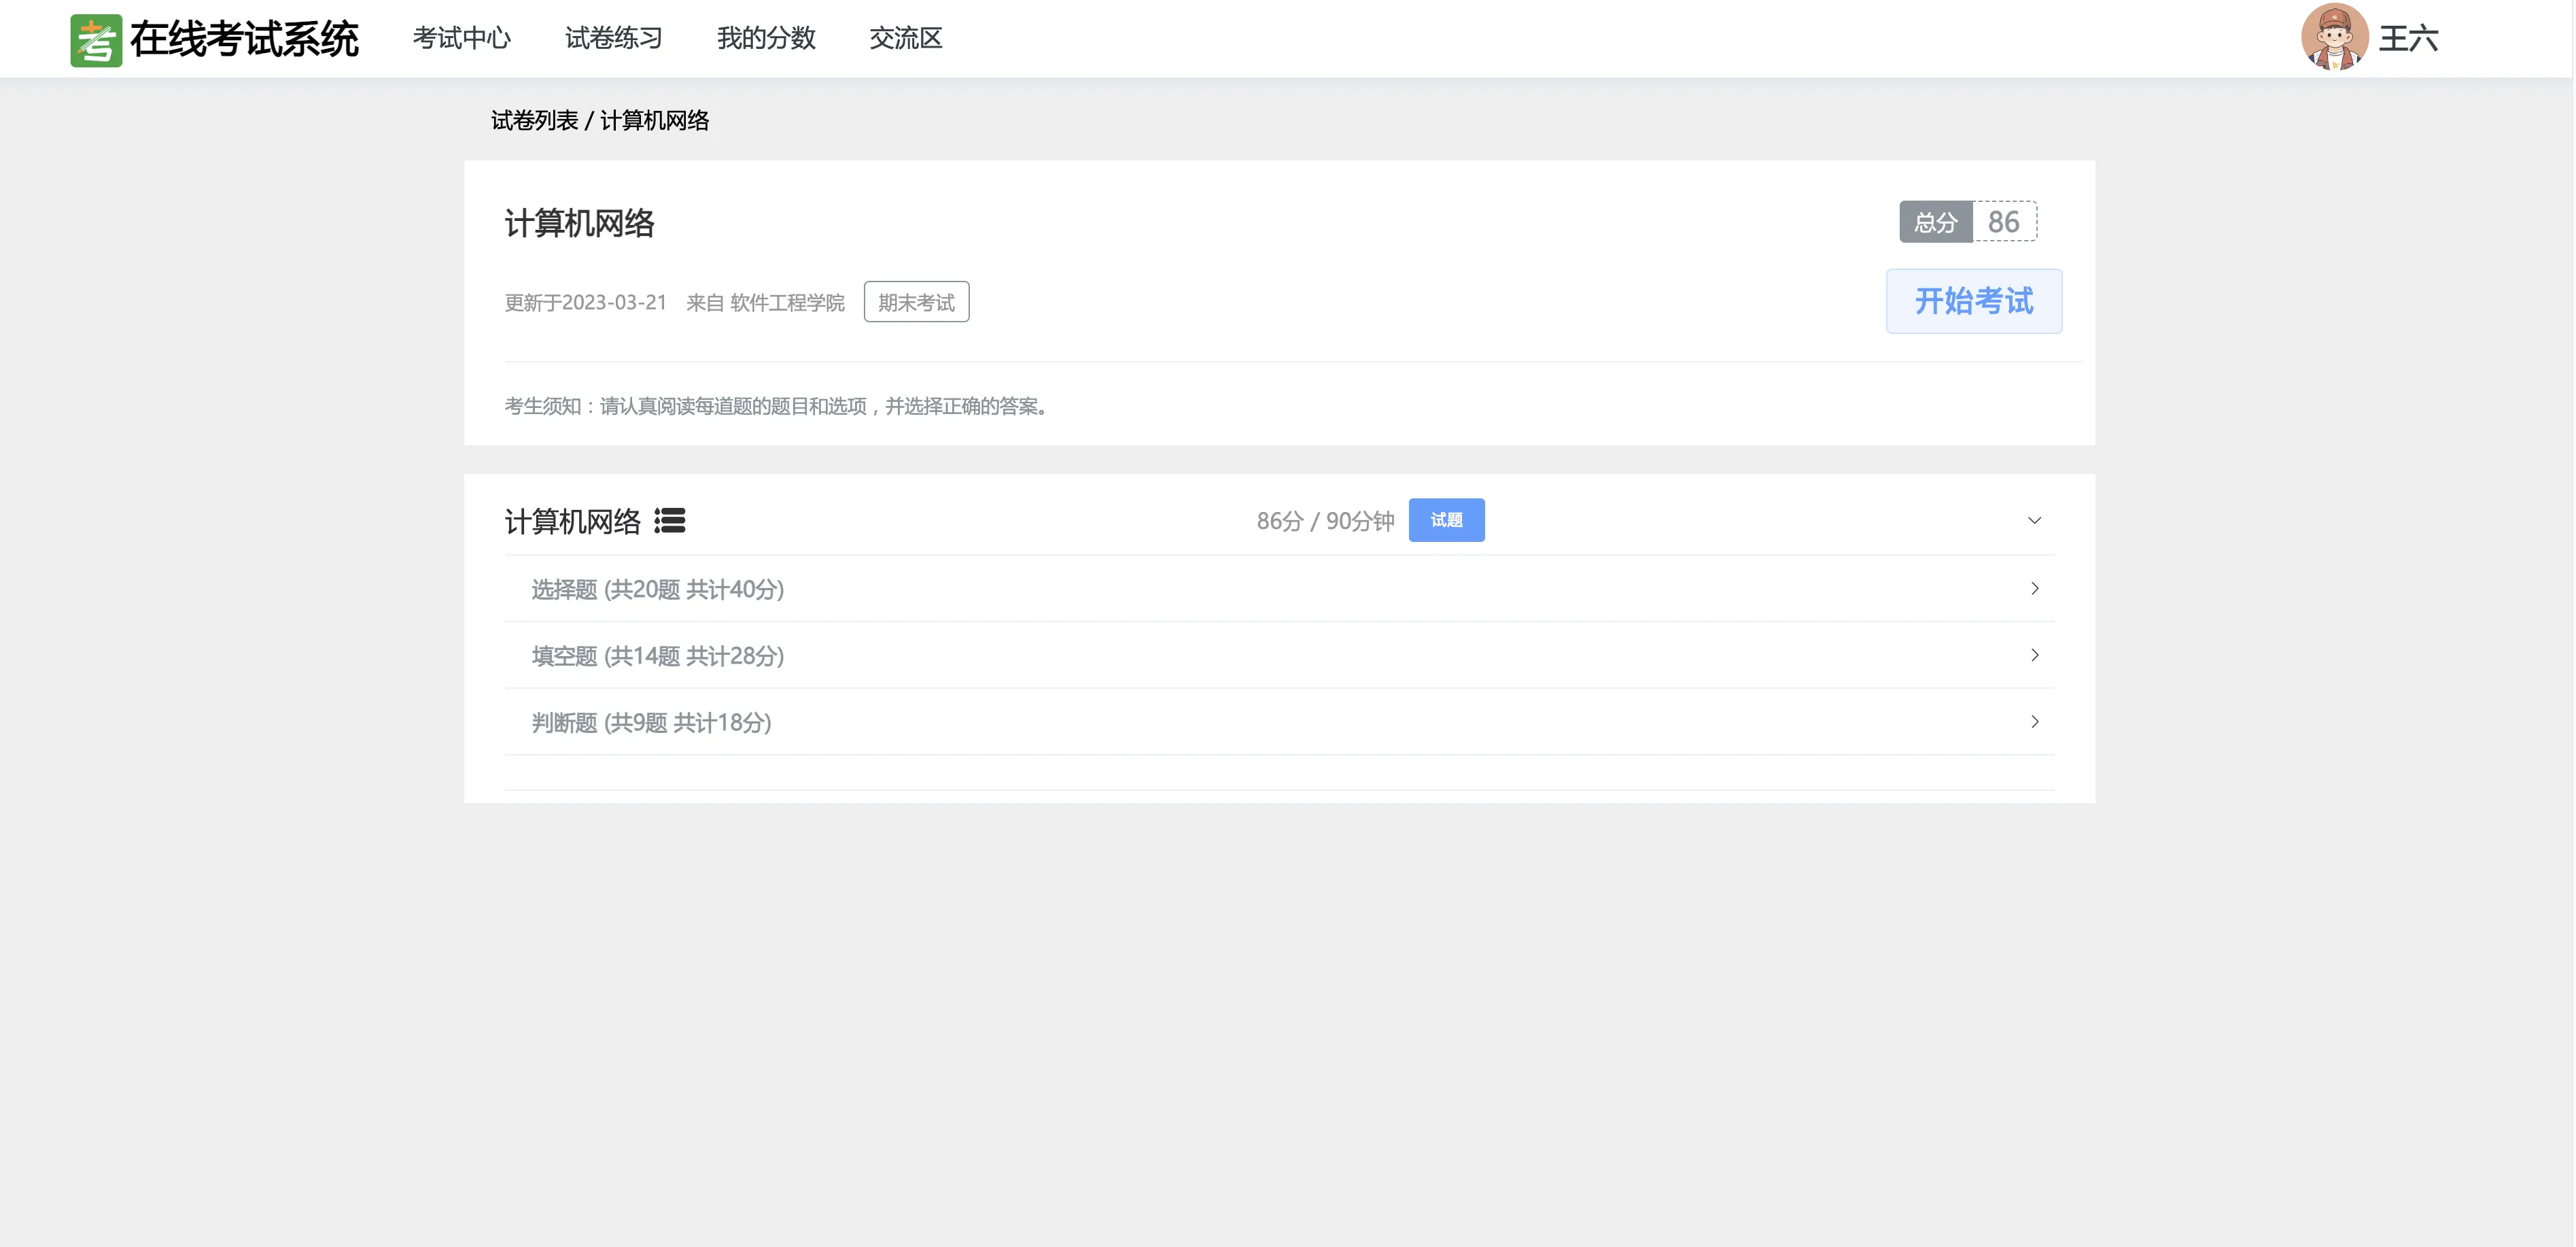Switch to the 交流区 page
The width and height of the screenshot is (2576, 1247).
(905, 38)
